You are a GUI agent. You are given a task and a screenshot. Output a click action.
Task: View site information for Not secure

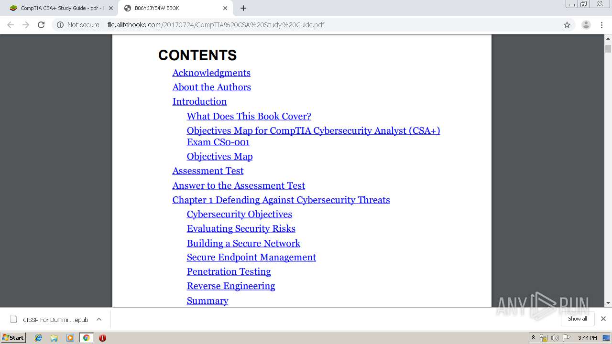[78, 25]
